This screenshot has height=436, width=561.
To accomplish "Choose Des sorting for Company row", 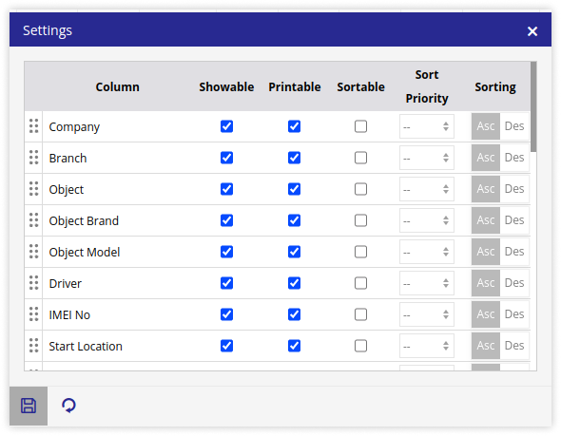I will (514, 126).
